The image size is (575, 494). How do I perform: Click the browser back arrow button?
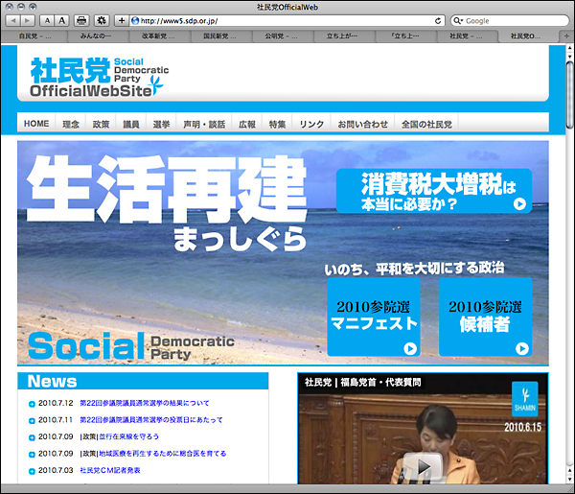pos(13,20)
